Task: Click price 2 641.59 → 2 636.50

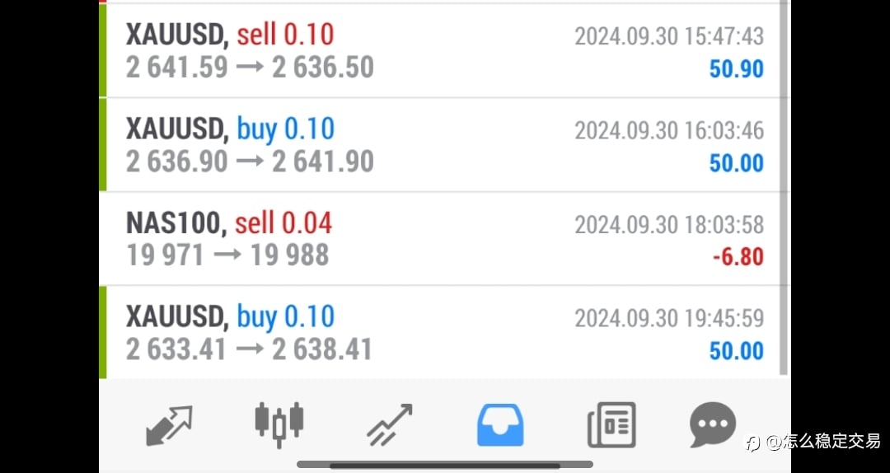Action: pos(250,68)
